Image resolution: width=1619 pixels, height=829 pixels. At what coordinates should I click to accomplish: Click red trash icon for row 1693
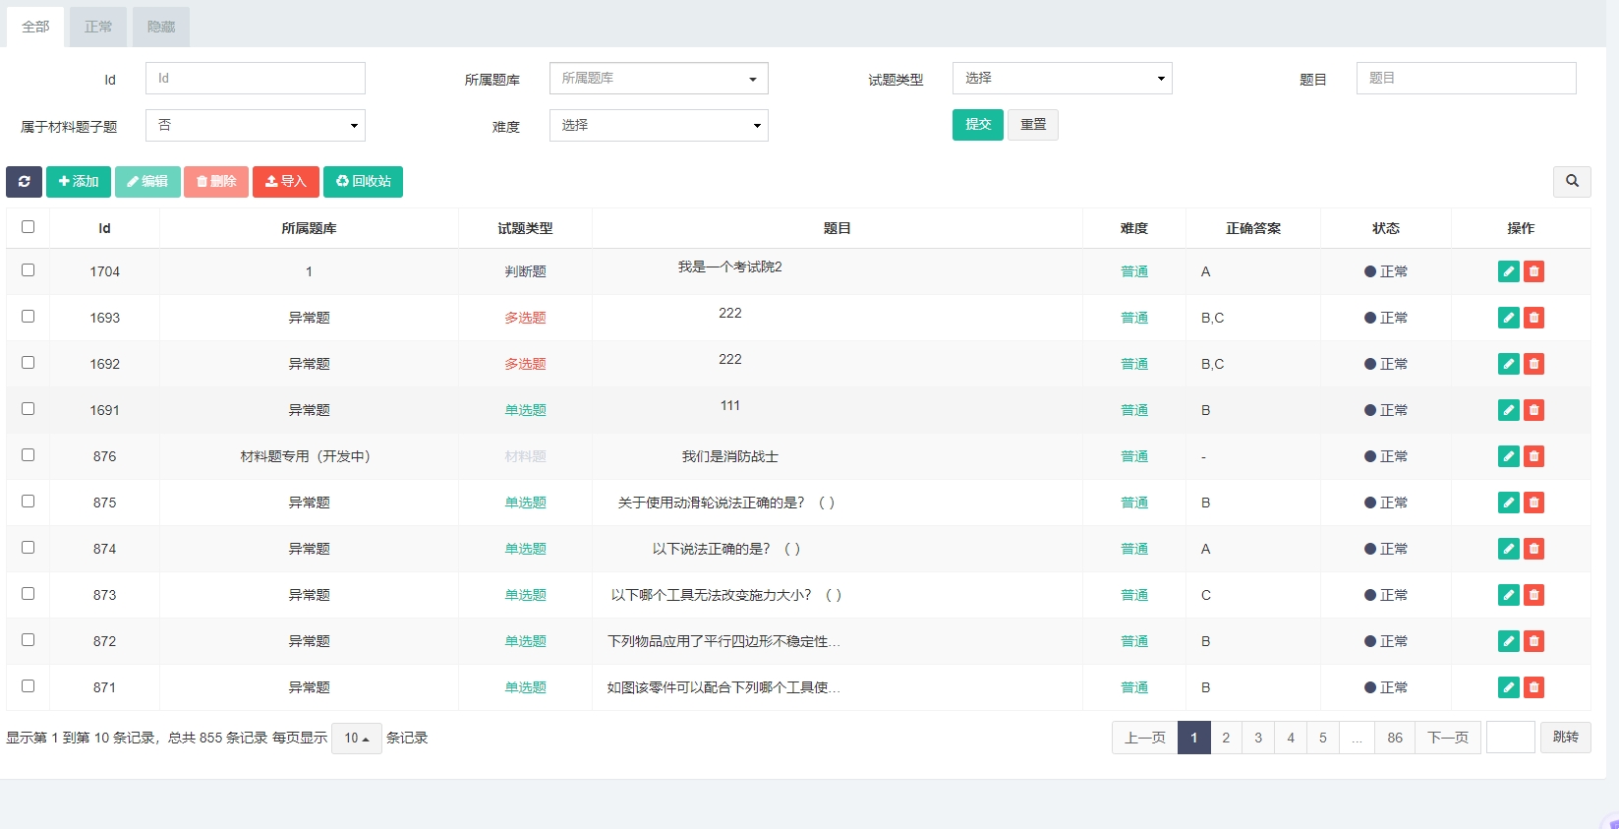(x=1533, y=318)
